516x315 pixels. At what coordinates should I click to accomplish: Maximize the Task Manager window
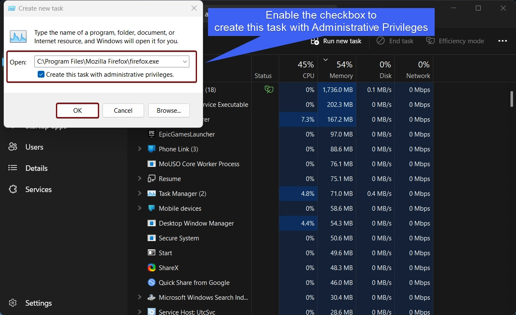(478, 8)
